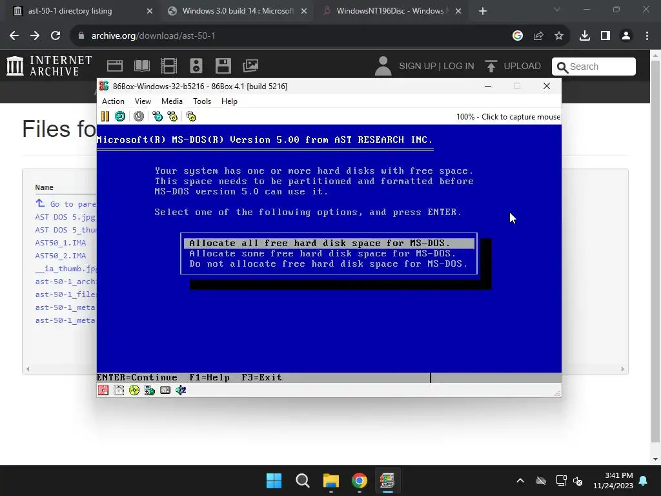The width and height of the screenshot is (661, 496).
Task: Open a new Chrome tab
Action: 483,11
